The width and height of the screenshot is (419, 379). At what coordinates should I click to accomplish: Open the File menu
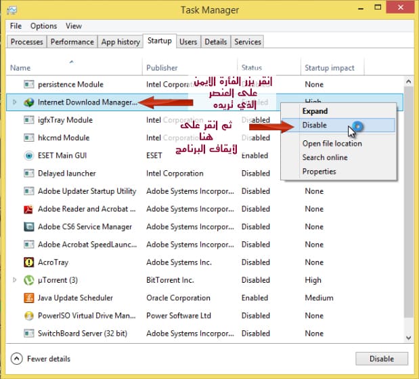[16, 26]
